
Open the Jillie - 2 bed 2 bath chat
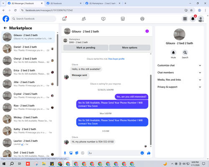[x=28, y=84]
